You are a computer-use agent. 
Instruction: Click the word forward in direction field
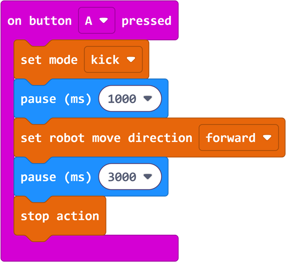point(231,138)
